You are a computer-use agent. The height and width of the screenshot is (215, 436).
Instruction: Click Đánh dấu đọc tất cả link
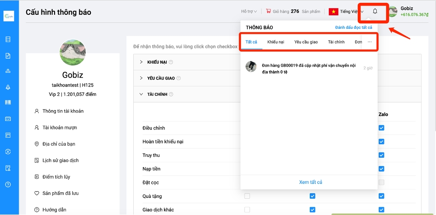354,28
